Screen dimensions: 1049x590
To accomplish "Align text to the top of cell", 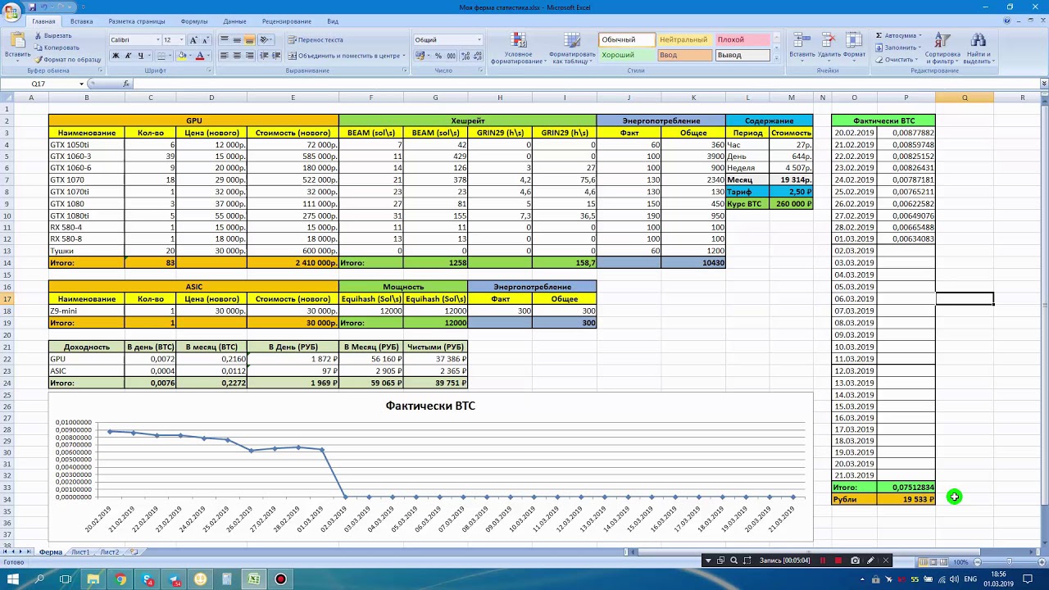I will point(225,39).
